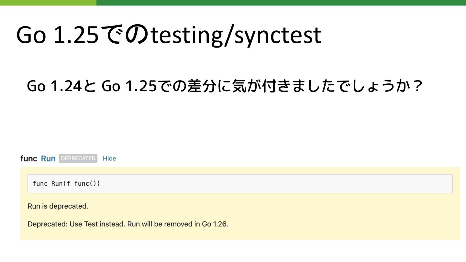Click 'f func()' parameter inside code box
This screenshot has height=262, width=466.
[81, 184]
